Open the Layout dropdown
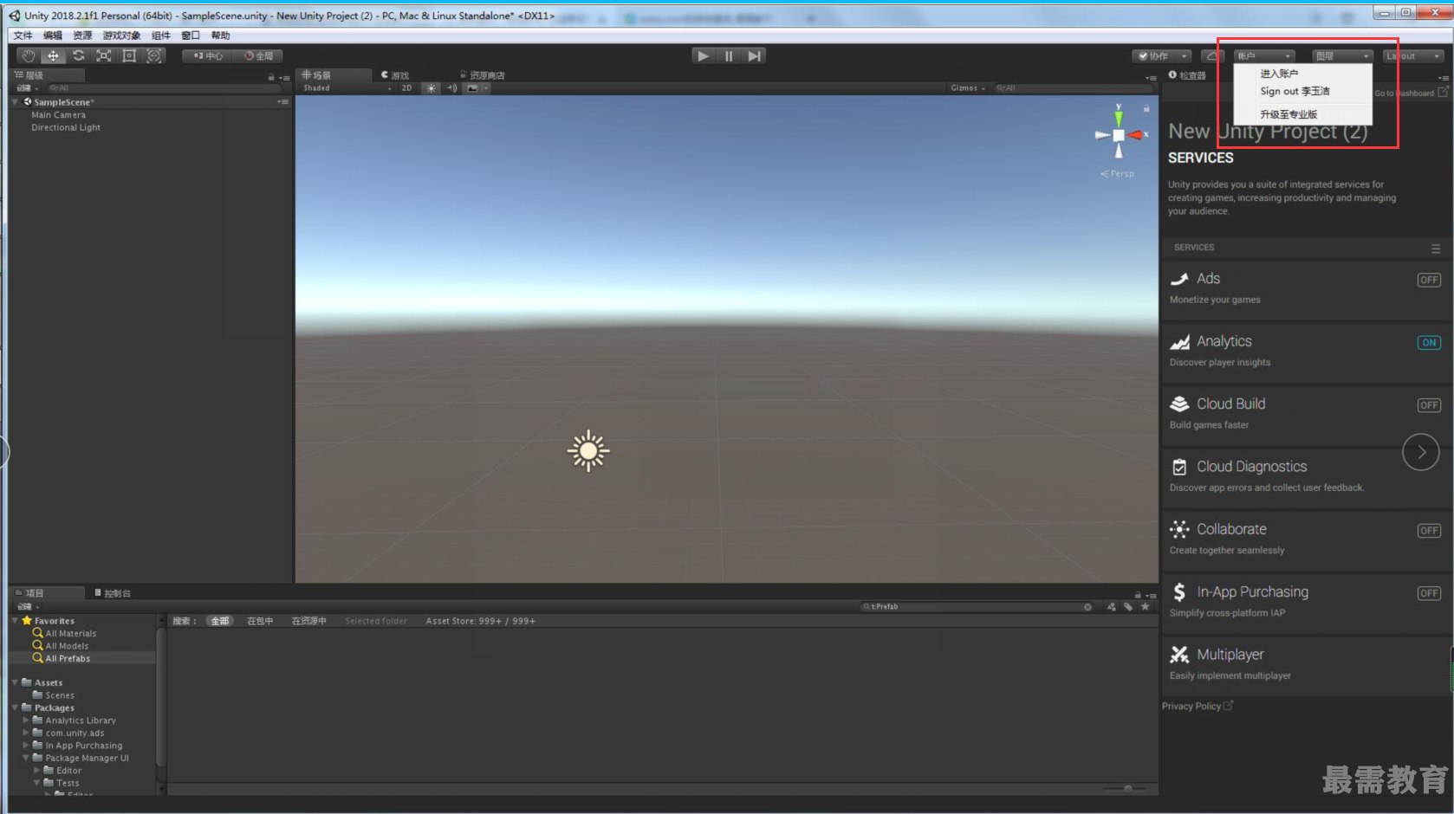This screenshot has height=814, width=1454. coord(1413,55)
